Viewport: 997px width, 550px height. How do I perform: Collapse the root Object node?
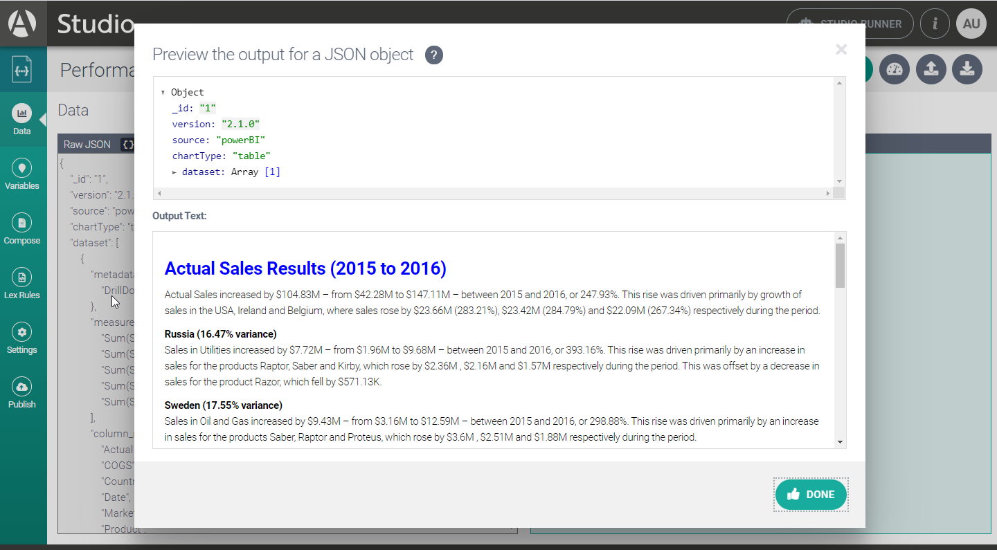163,93
